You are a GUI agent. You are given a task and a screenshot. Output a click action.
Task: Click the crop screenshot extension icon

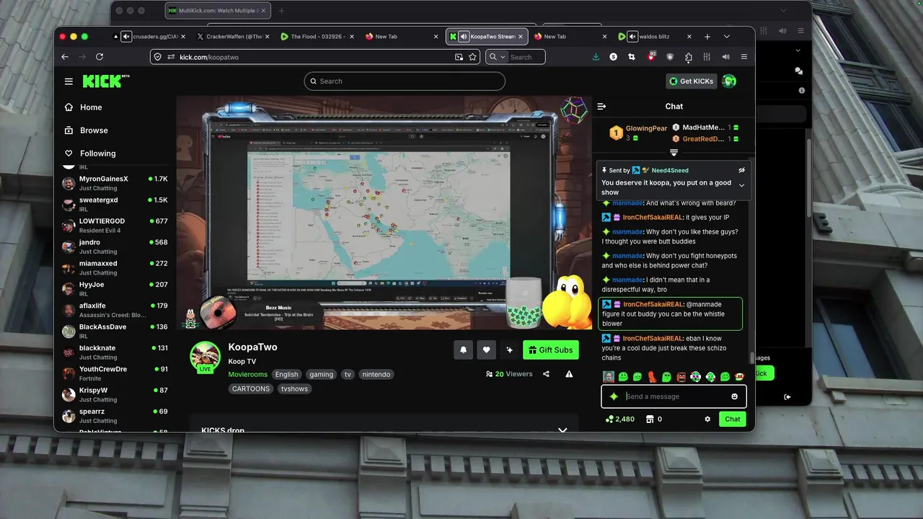pos(632,57)
